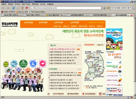Switch to the '건강기능식품부작용' tab
136x99 pixels.
[x=100, y=15]
